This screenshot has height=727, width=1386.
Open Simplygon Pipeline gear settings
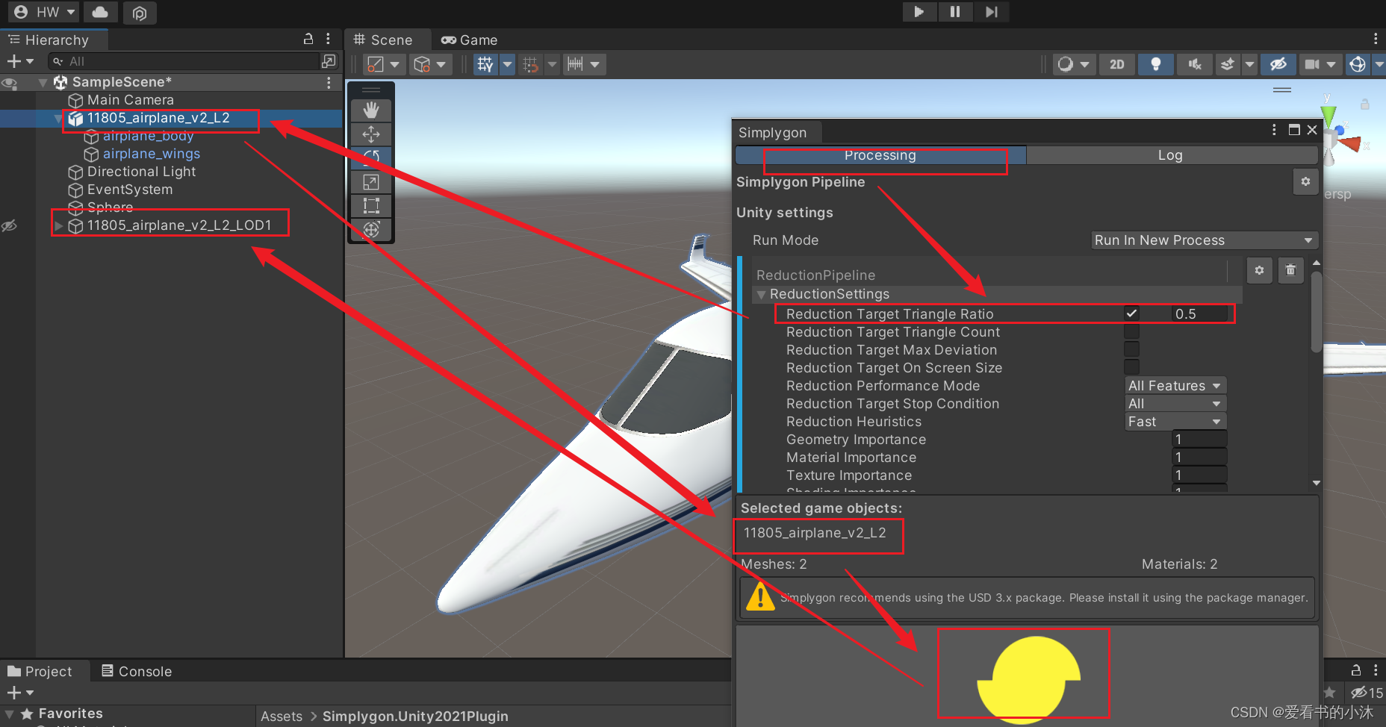pyautogui.click(x=1305, y=181)
